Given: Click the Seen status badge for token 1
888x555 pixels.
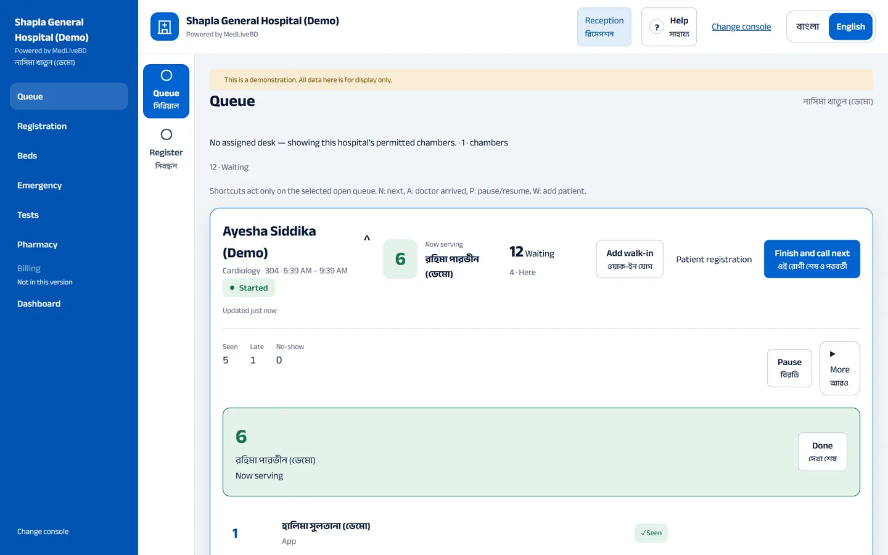Looking at the screenshot, I should [x=651, y=533].
